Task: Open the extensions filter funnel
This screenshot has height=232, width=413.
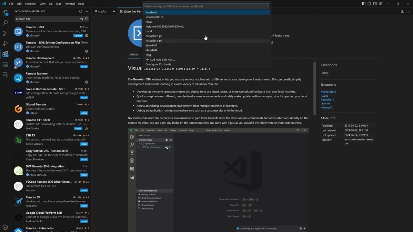Action: [86, 19]
